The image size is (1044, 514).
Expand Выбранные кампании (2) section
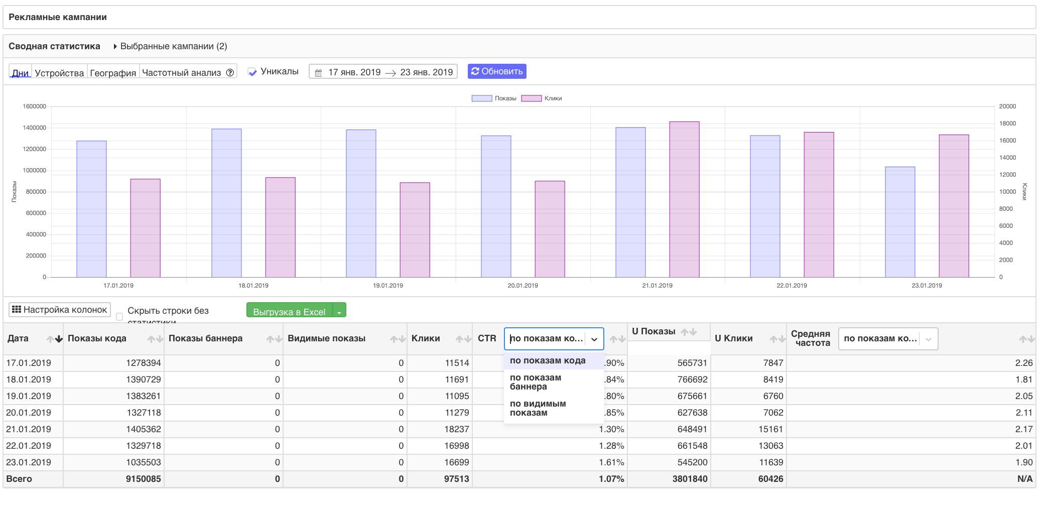click(x=170, y=46)
